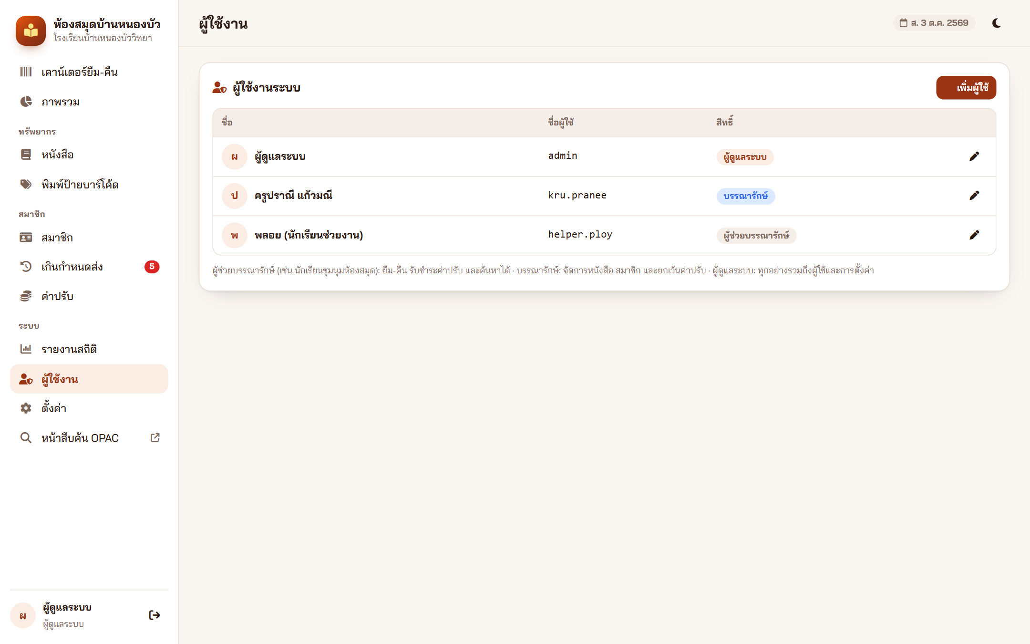Click the library logo icon in sidebar header
1030x644 pixels.
click(x=31, y=31)
